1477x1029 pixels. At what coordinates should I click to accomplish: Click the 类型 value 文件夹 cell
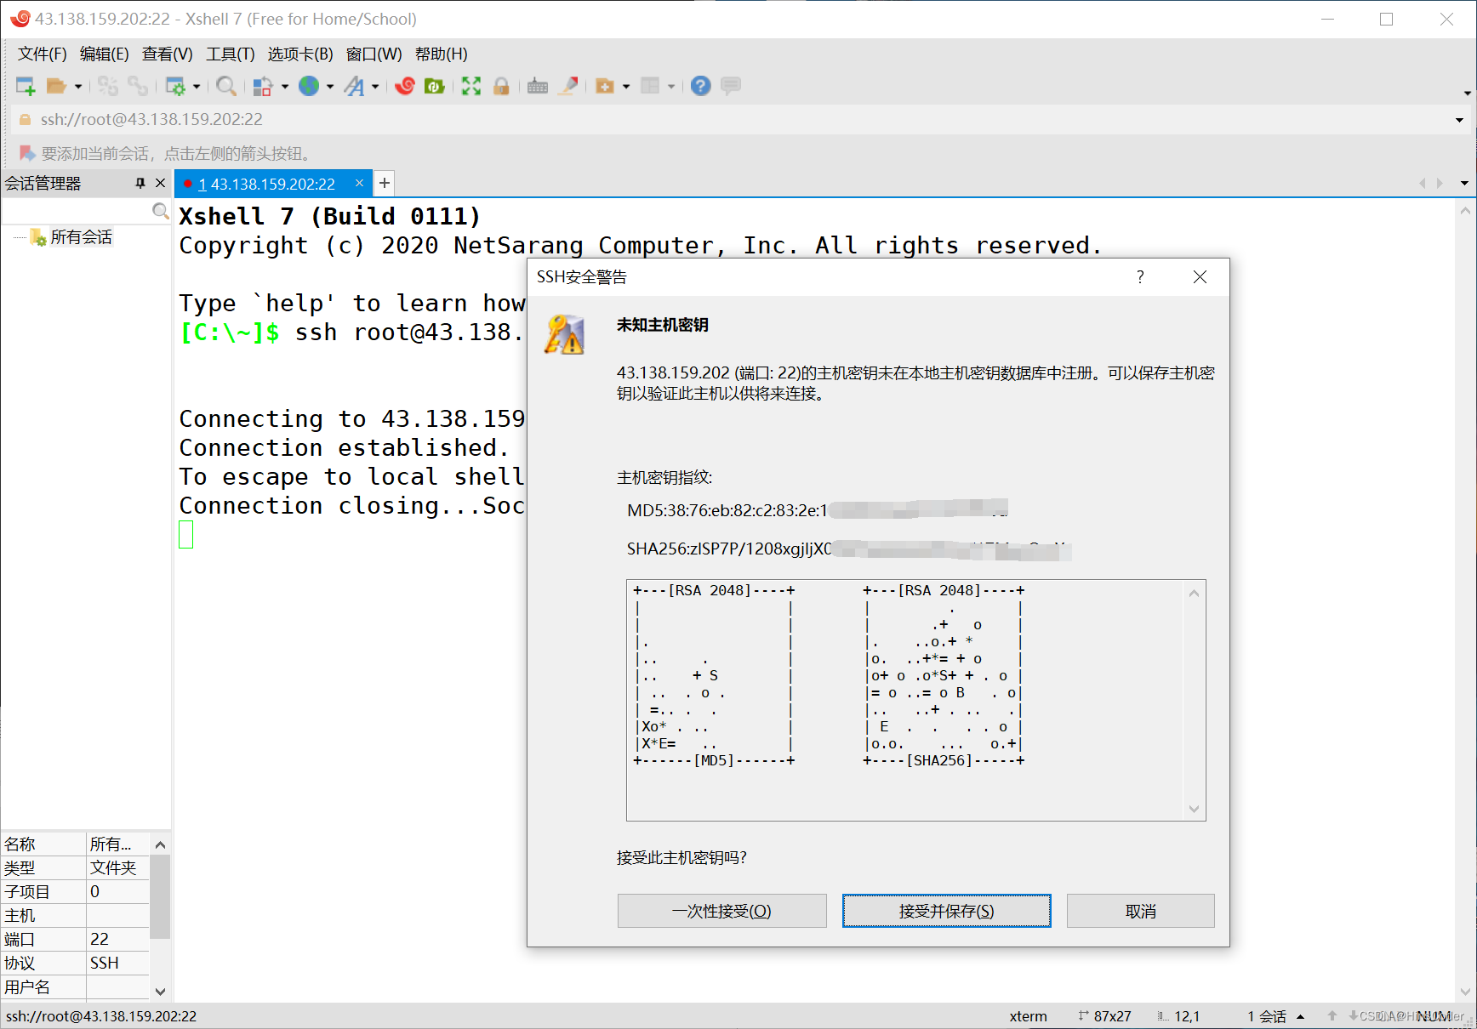[117, 867]
